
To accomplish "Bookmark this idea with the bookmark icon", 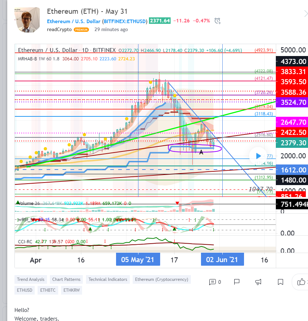I will (x=281, y=282).
